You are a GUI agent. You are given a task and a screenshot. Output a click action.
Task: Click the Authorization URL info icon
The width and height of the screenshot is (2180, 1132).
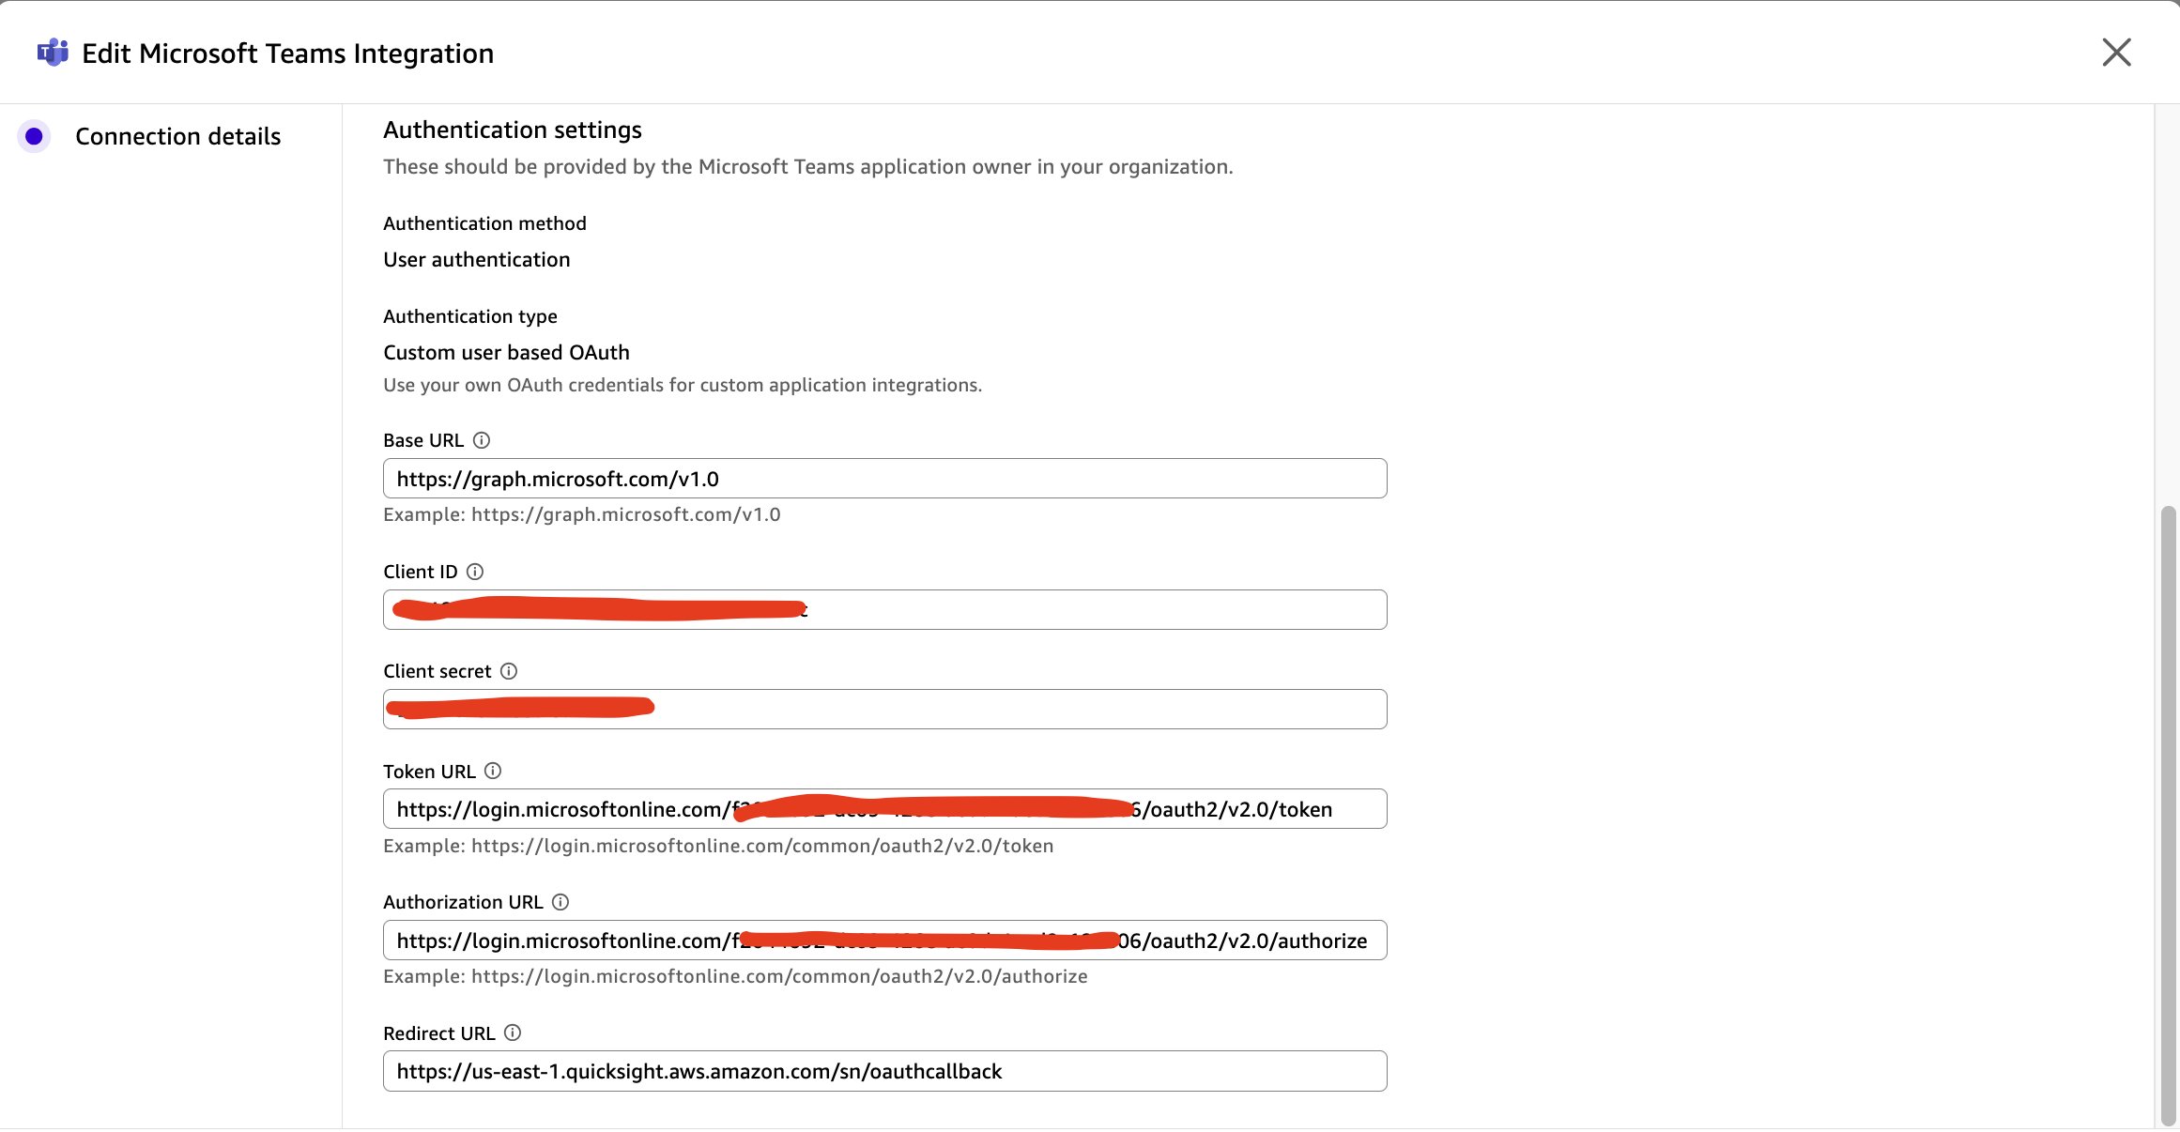pos(560,902)
